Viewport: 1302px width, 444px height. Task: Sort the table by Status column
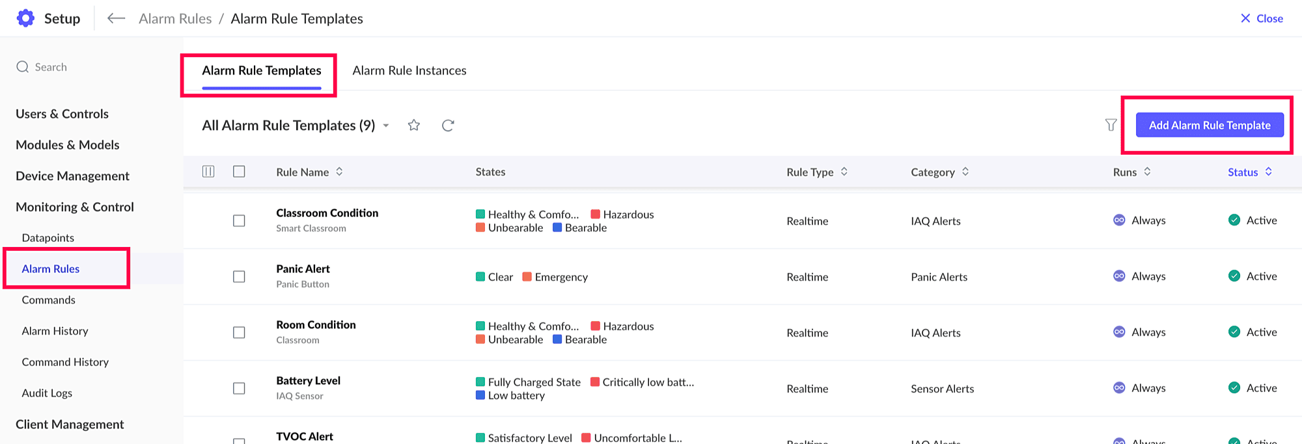[1268, 172]
